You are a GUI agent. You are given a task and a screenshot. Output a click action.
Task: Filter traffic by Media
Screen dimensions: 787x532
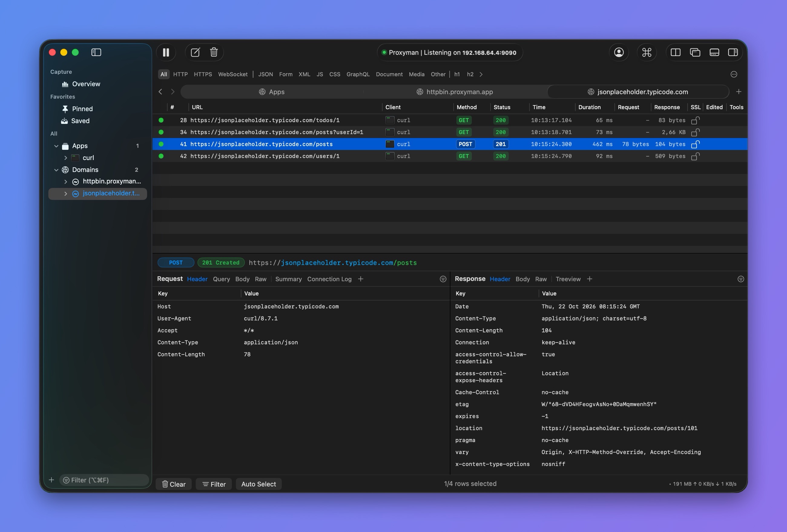417,74
